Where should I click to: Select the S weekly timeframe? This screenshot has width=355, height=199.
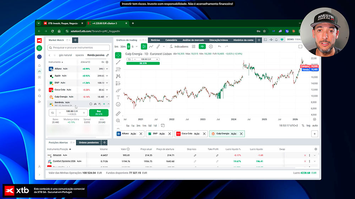tap(133, 46)
